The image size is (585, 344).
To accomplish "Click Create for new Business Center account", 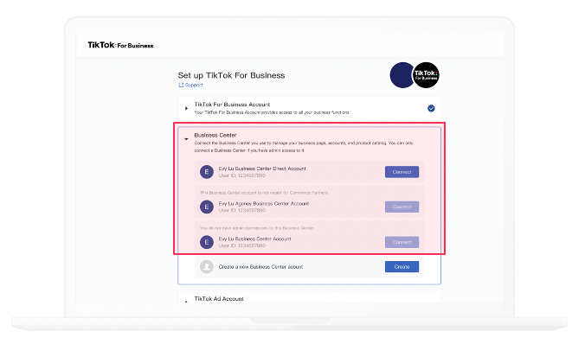I will point(402,267).
